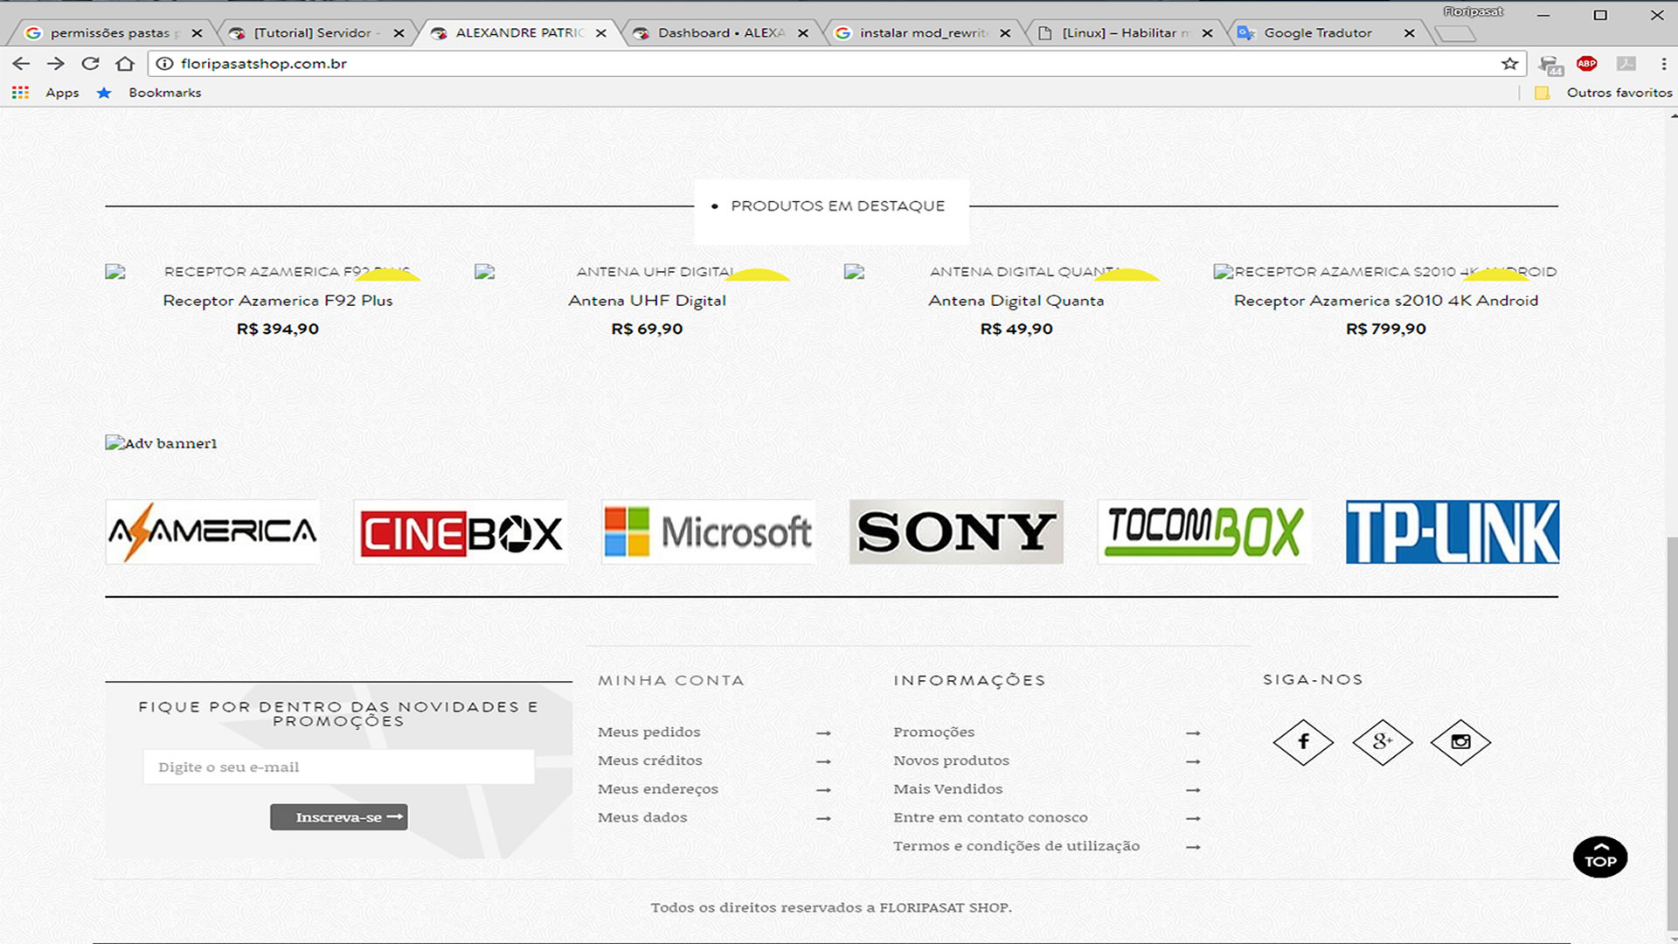The image size is (1678, 944).
Task: Reload the page
Action: [x=90, y=64]
